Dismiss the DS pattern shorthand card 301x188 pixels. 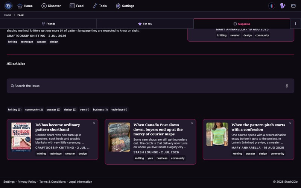click(x=94, y=123)
